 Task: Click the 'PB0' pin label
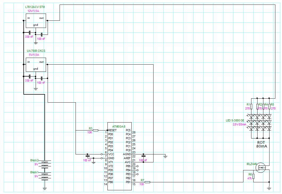[111, 182]
